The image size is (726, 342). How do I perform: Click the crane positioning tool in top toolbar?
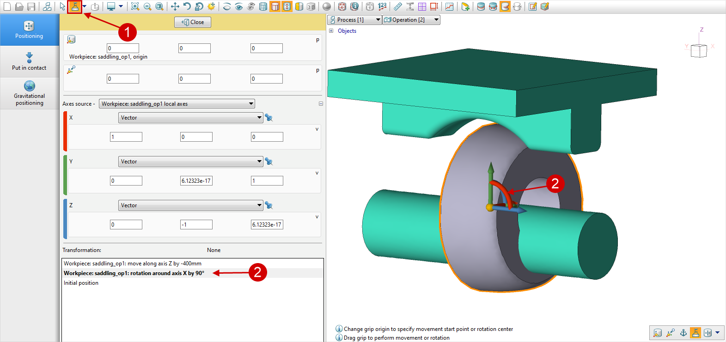[74, 6]
